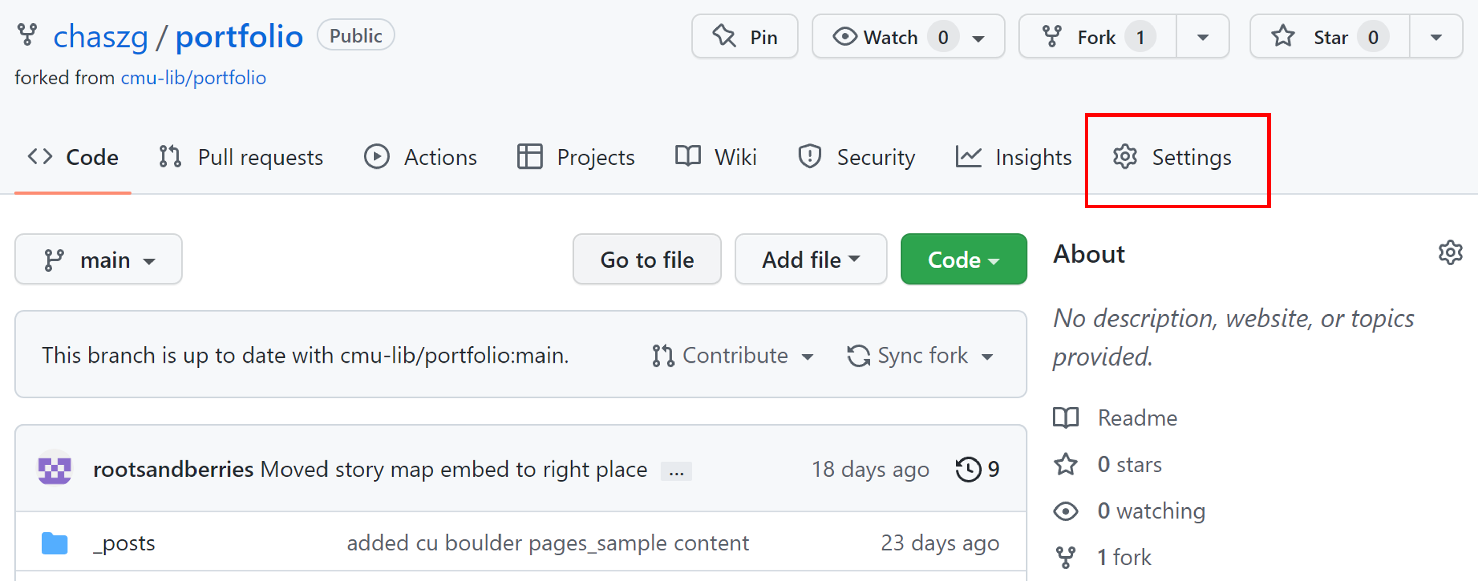Image resolution: width=1478 pixels, height=581 pixels.
Task: Open the rootsandberries author link
Action: pyautogui.click(x=173, y=469)
